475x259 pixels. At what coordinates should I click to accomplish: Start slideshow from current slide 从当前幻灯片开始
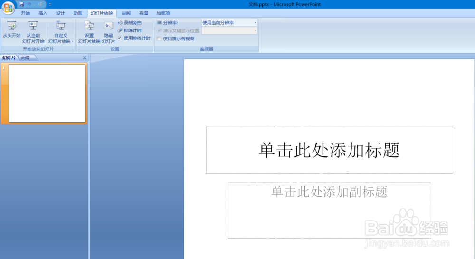[x=33, y=32]
